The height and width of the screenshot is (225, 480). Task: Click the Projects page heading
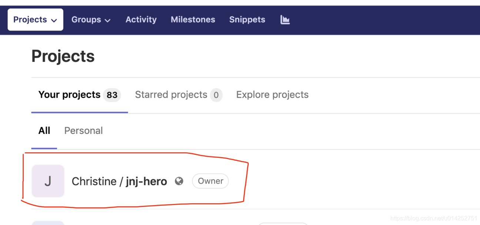[63, 56]
